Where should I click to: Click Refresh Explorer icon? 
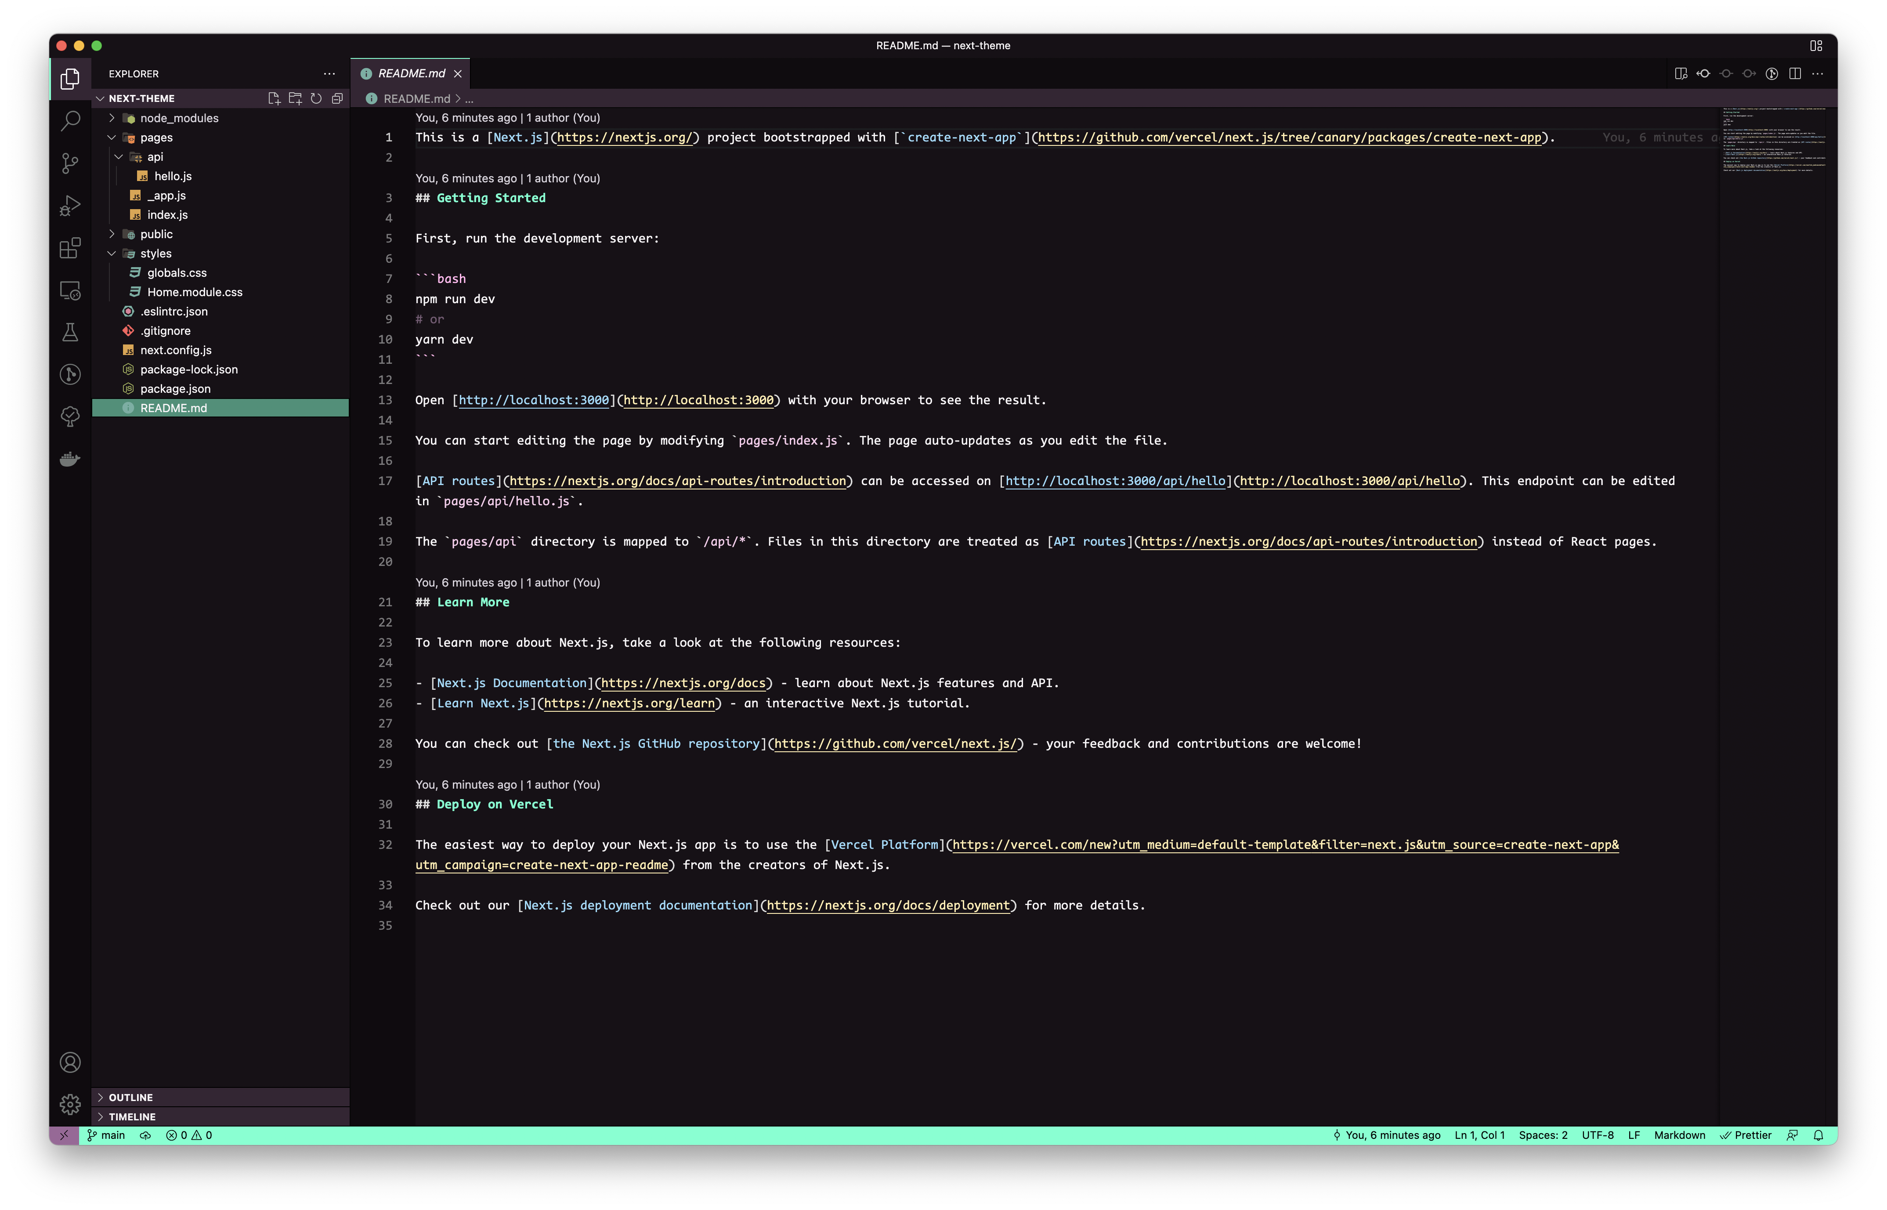pyautogui.click(x=316, y=98)
